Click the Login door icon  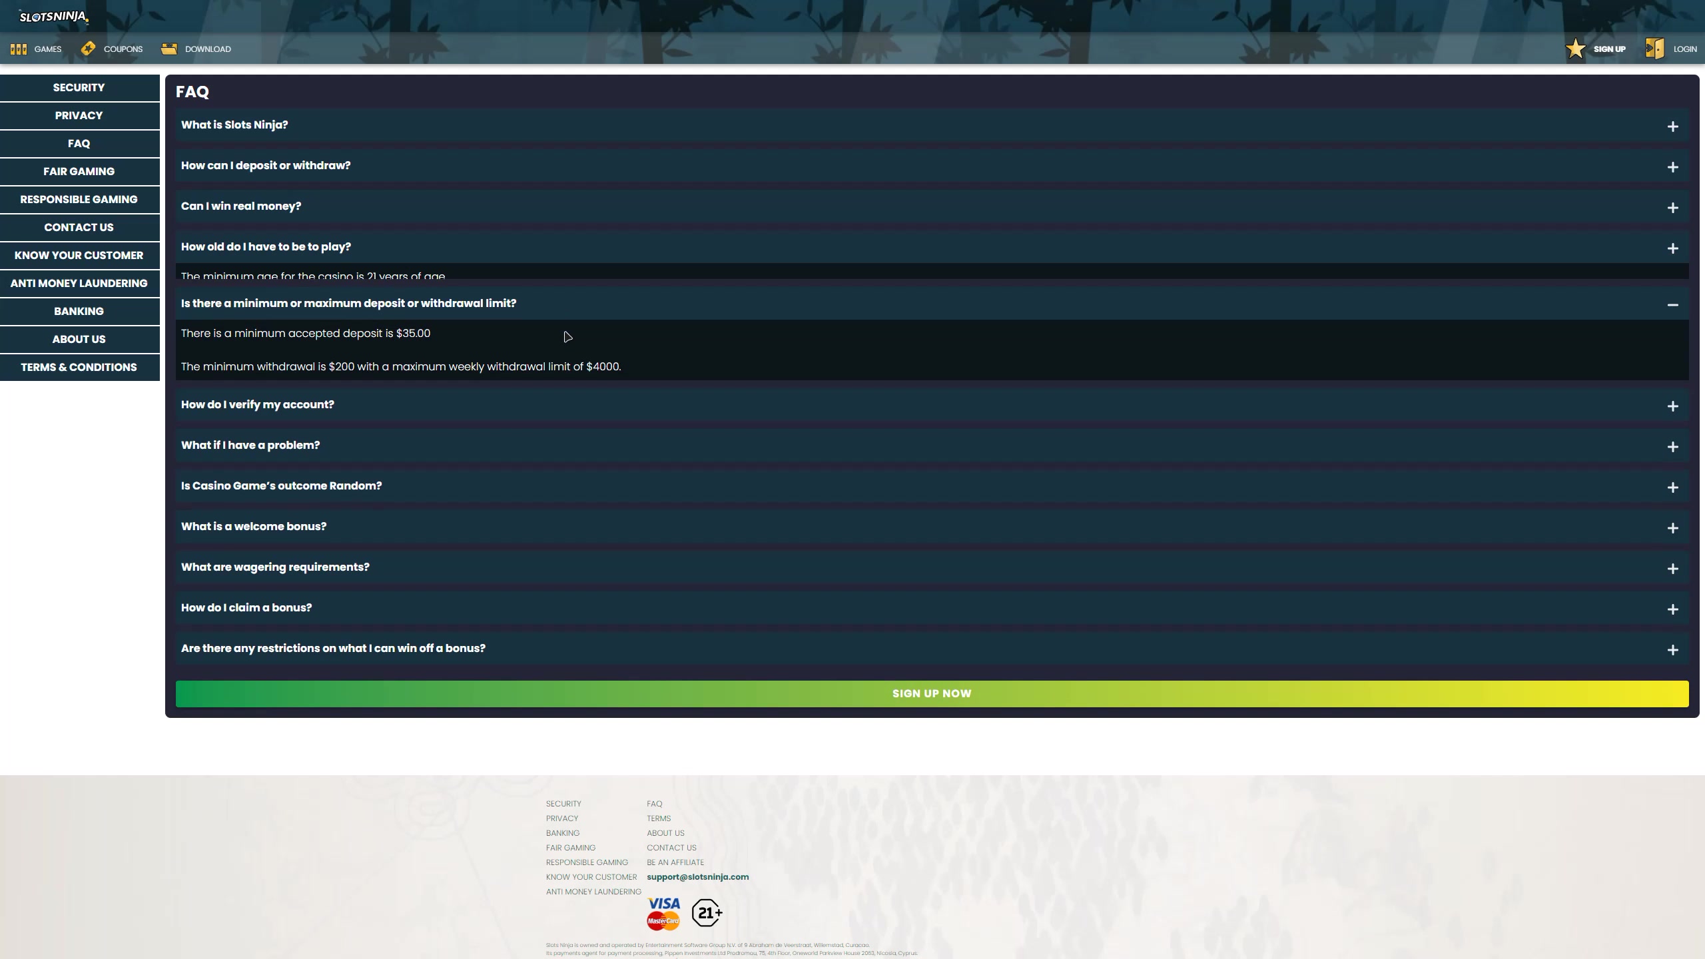coord(1654,49)
